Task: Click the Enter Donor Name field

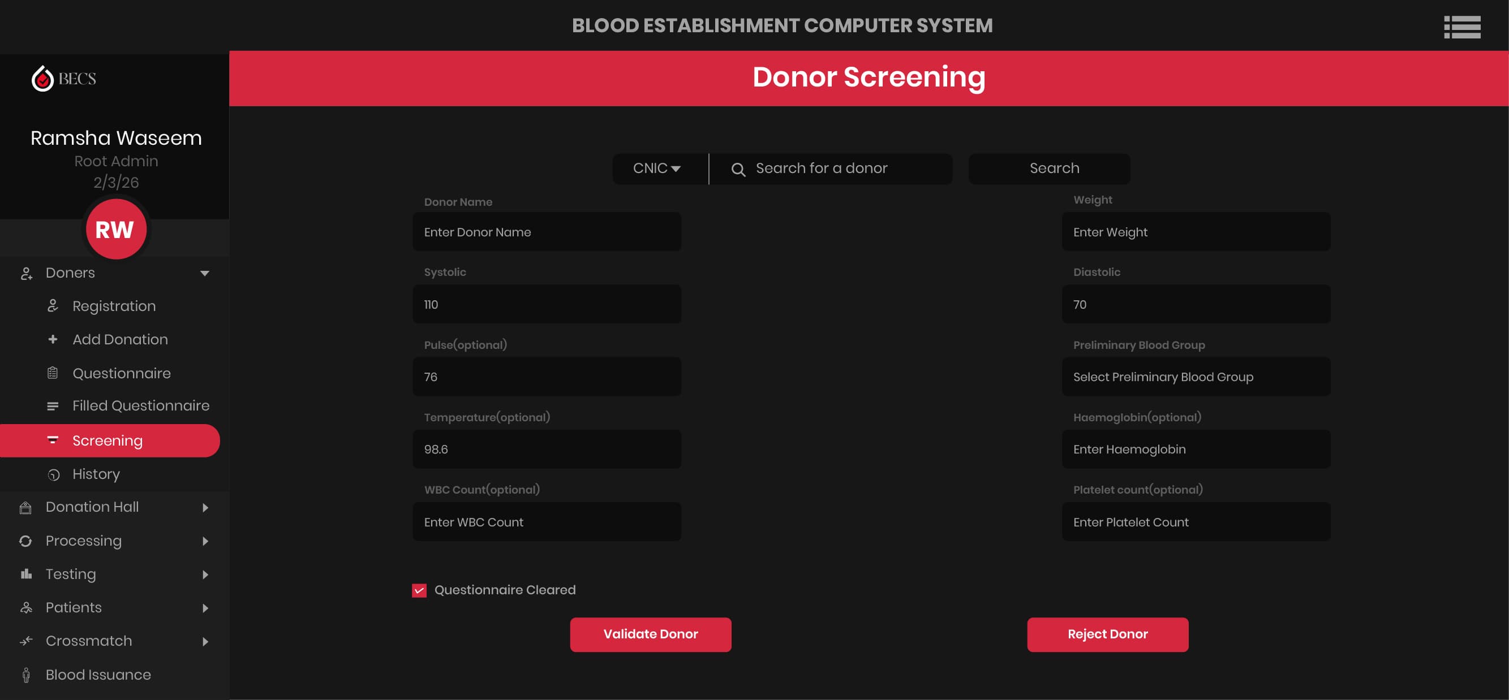Action: (x=546, y=232)
